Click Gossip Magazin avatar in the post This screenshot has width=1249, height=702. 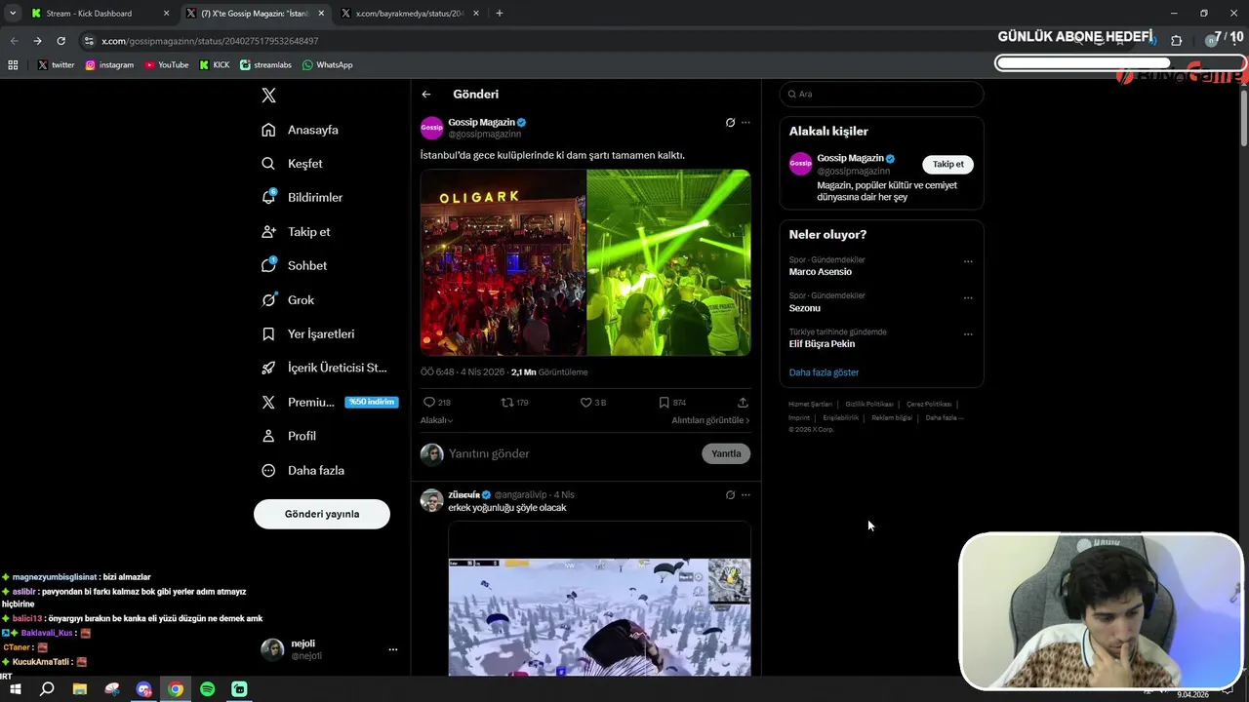coord(431,128)
